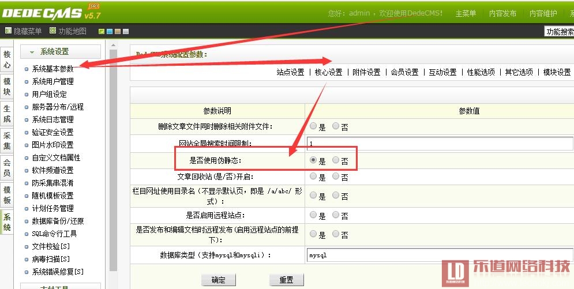Open 内容维护 in top navigation
Viewport: 574px width, 289px height.
pos(543,13)
